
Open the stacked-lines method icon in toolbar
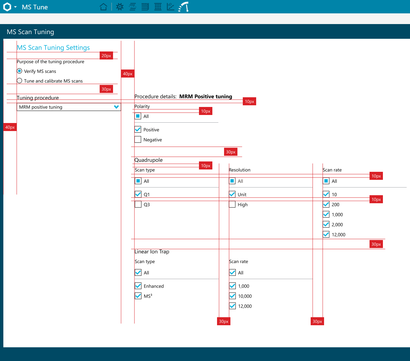pos(132,7)
